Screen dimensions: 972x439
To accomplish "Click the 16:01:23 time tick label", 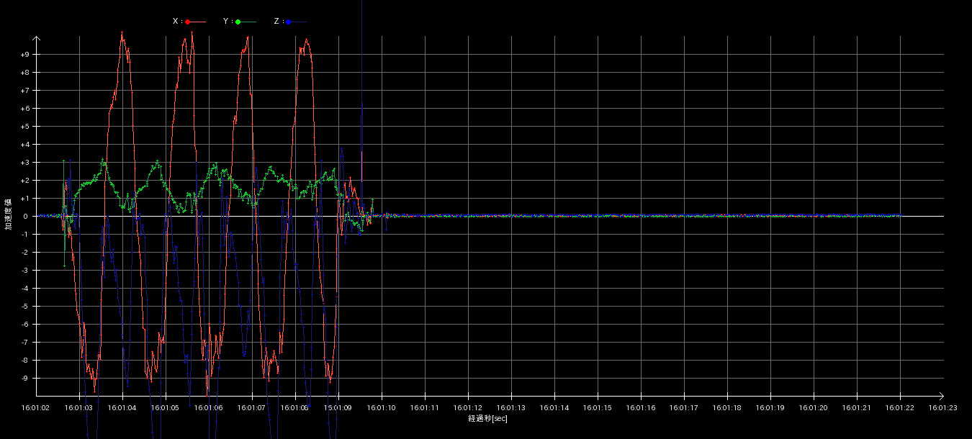I will tap(943, 408).
